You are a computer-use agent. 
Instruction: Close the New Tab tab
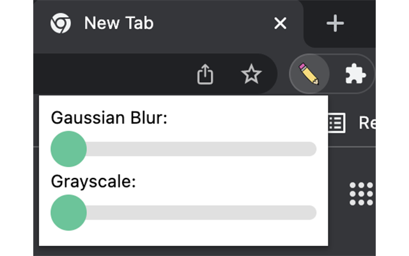pos(280,24)
